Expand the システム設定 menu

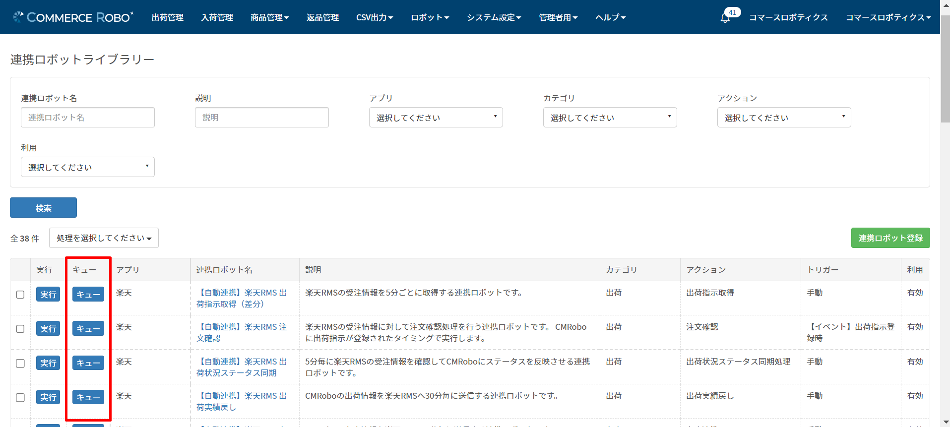494,17
